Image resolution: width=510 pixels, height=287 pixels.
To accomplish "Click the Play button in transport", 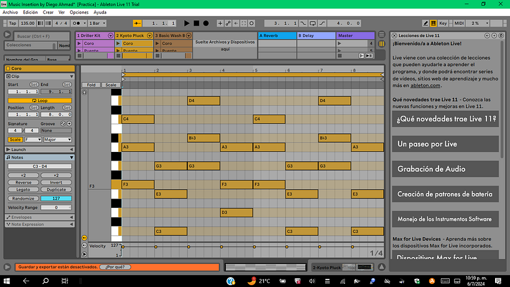I will [187, 23].
